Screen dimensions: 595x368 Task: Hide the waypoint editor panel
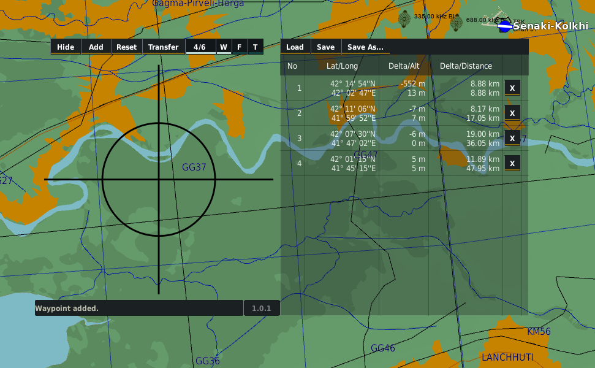66,47
